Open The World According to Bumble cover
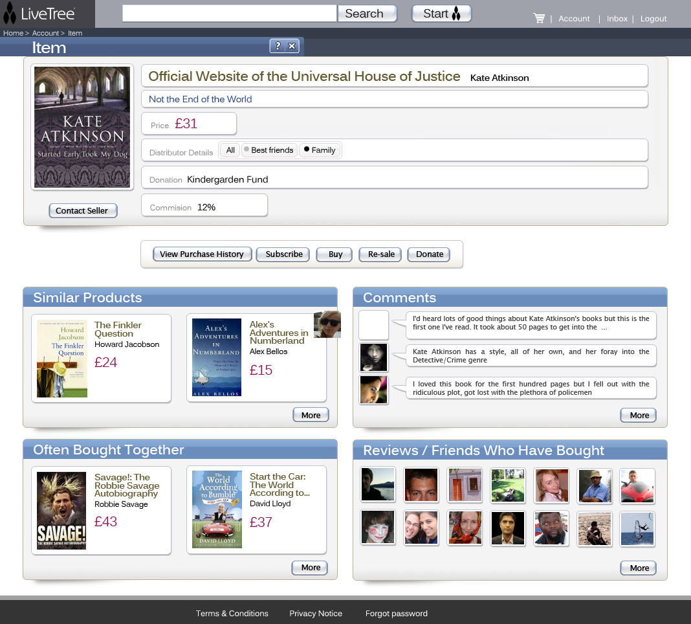 coord(217,509)
